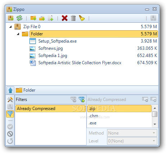
Task: Click the undo arrow sidebar icon
Action: coord(10,141)
